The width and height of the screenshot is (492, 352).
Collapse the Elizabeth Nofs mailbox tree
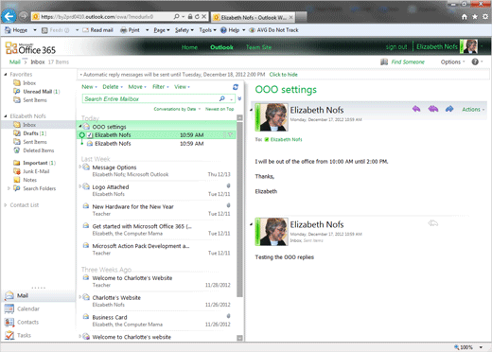click(6, 116)
